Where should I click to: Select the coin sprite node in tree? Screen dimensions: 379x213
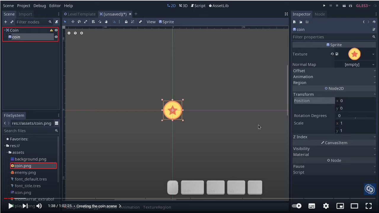31,37
